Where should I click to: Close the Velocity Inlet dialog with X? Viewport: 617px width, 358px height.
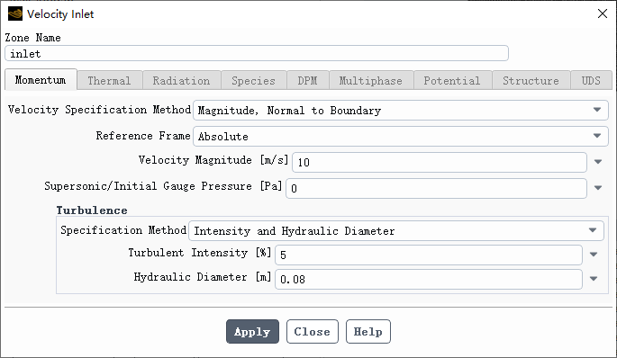602,13
